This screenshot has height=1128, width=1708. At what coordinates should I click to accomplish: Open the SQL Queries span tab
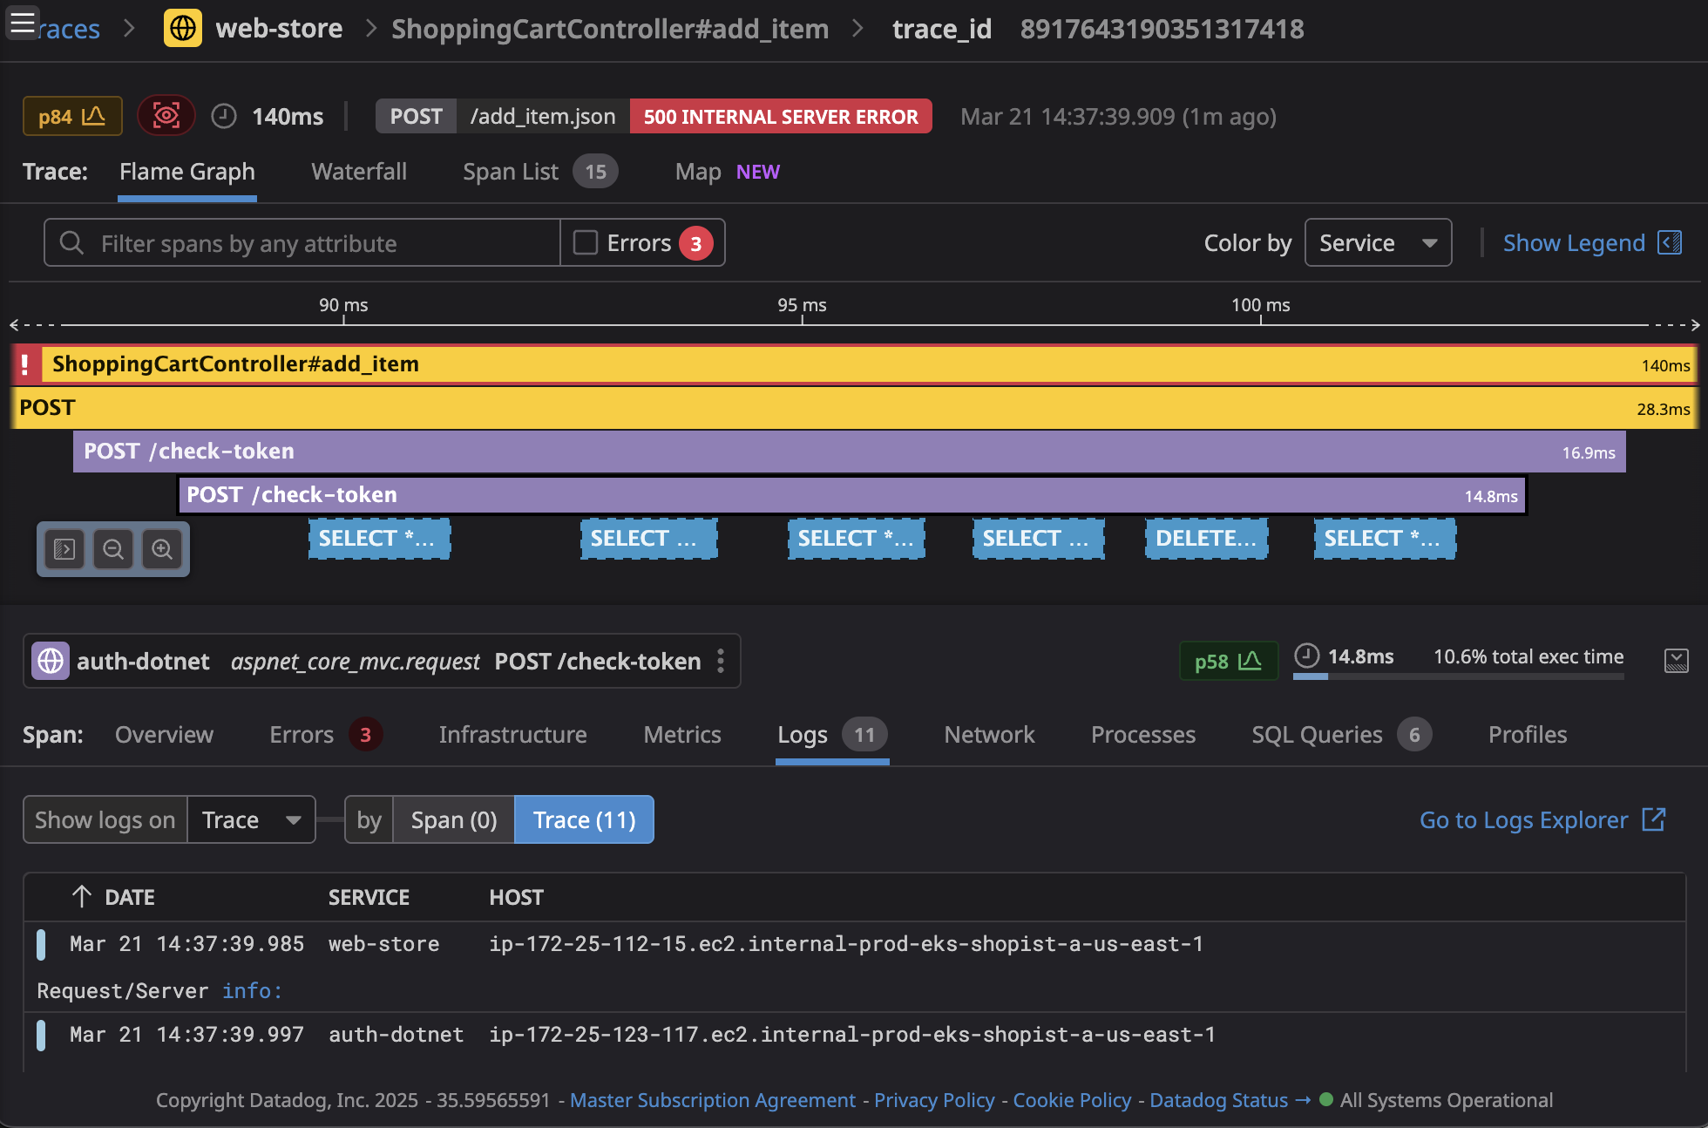coord(1317,735)
